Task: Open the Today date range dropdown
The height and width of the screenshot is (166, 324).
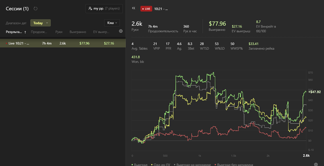Action: pos(41,23)
